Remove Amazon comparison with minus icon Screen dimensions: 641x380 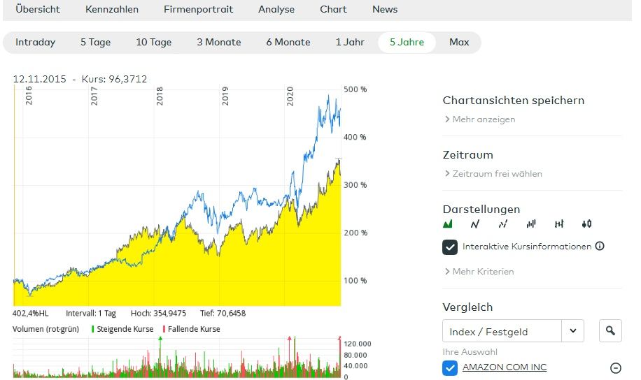tap(616, 368)
